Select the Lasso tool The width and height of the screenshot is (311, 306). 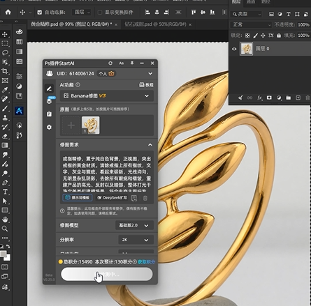(5, 53)
